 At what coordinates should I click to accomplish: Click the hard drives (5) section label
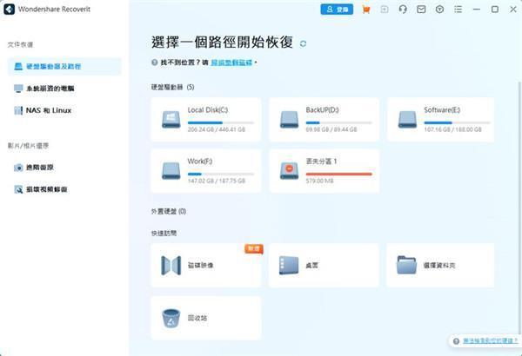173,87
